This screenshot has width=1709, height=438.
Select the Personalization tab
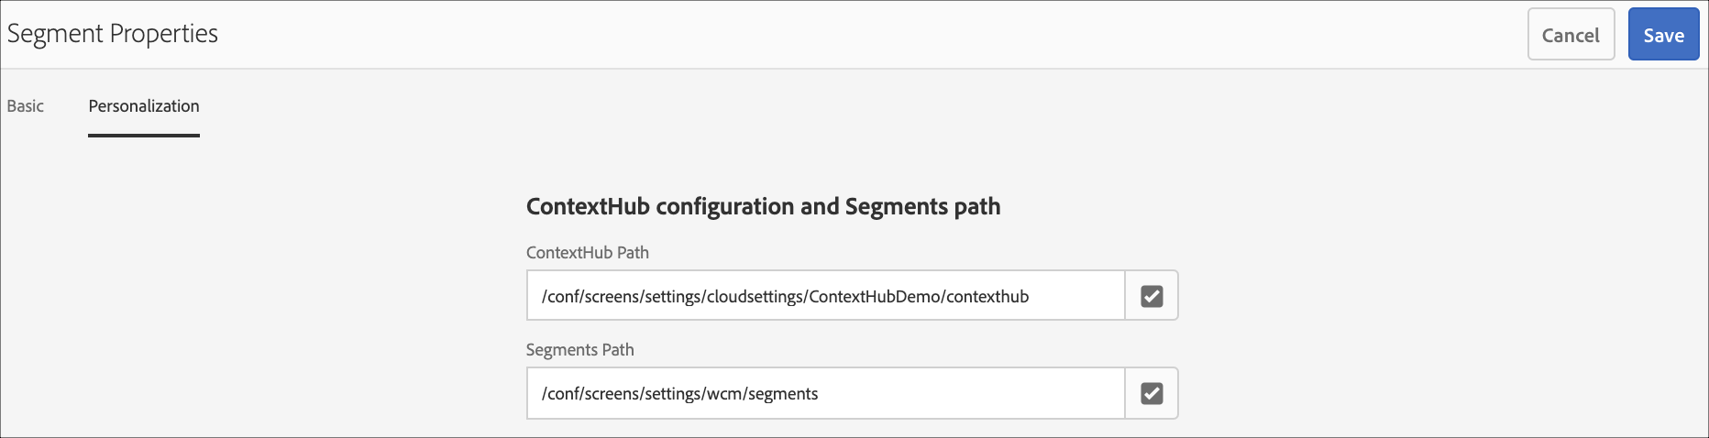pos(144,106)
